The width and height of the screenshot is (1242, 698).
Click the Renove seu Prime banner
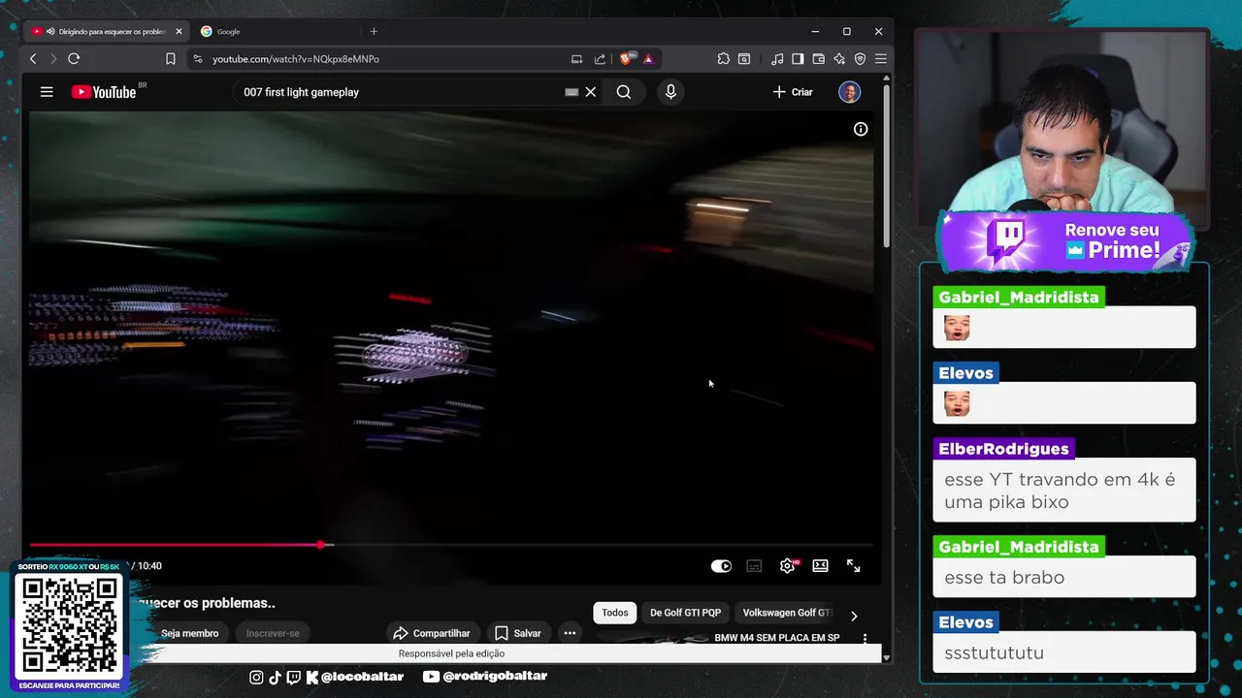point(1064,240)
